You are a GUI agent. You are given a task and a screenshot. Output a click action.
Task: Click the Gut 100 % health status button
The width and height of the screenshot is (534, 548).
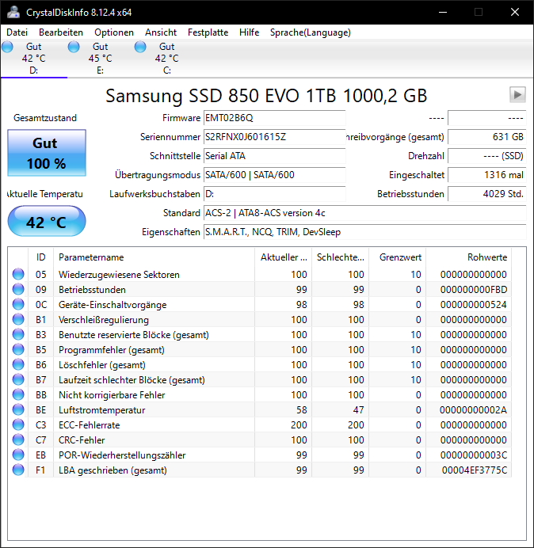[x=47, y=153]
